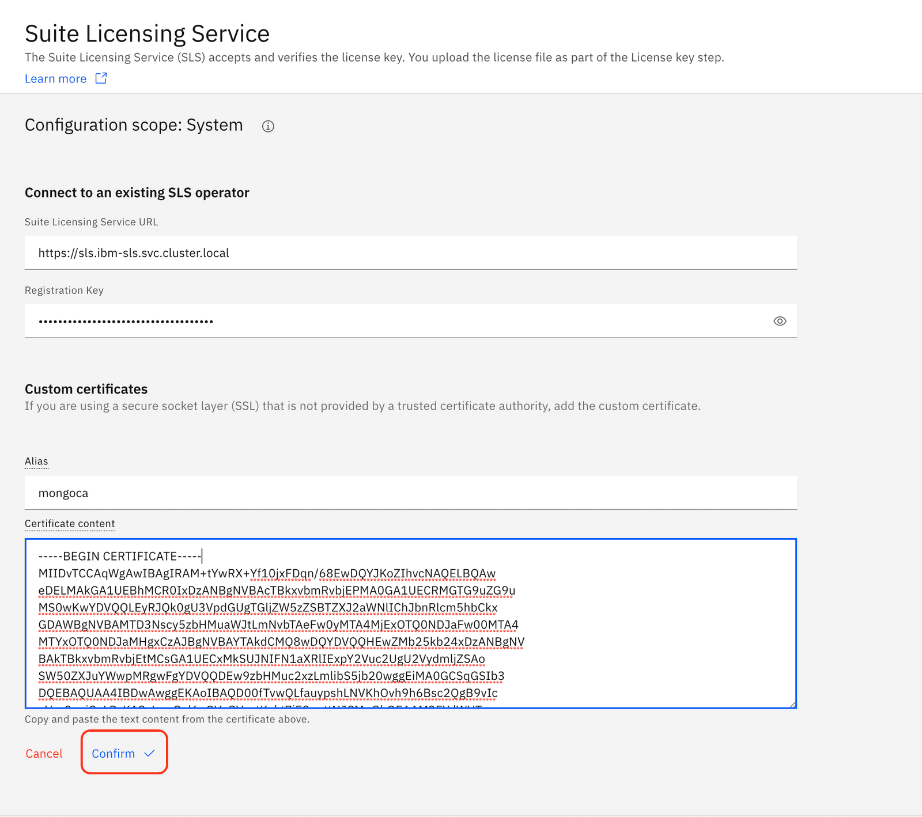Click the eye icon in Registration Key field
Viewport: 922px width, 817px height.
click(x=780, y=321)
